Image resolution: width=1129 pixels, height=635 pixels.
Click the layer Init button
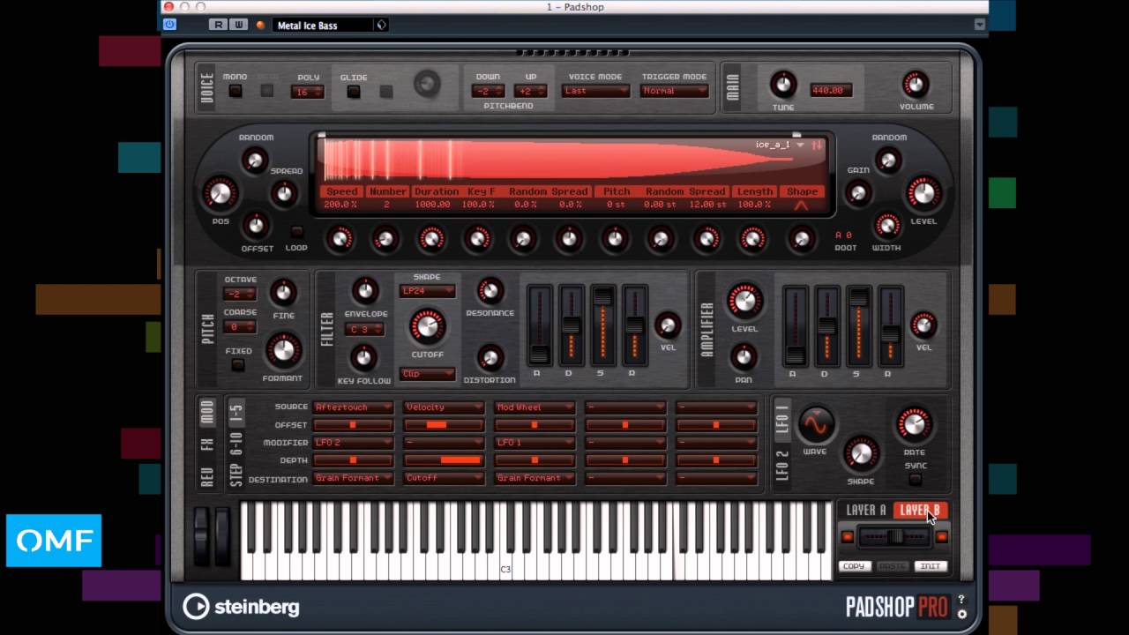click(x=930, y=566)
